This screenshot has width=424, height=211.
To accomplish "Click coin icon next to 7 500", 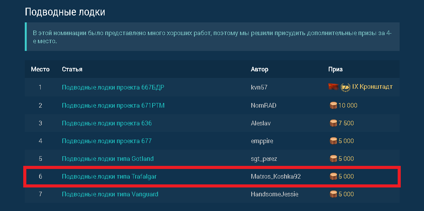I will 333,123.
